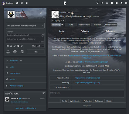Click the #privacy hashtag link

point(96,56)
